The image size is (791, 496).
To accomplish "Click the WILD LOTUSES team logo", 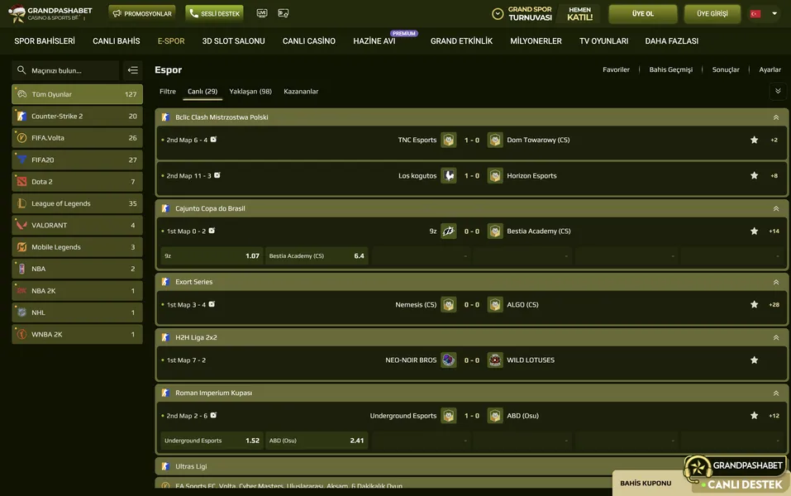I will tap(495, 360).
